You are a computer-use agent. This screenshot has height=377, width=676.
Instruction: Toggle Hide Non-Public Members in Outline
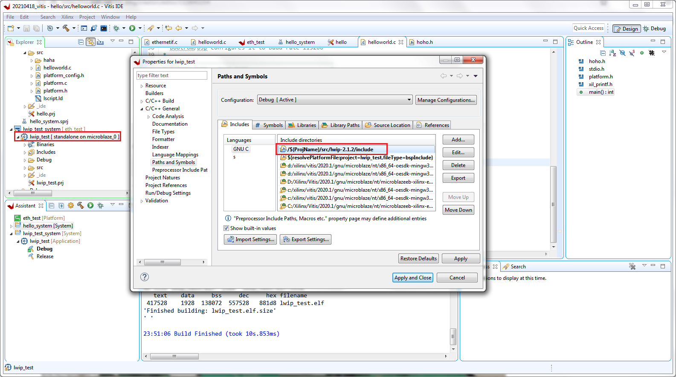coord(642,53)
